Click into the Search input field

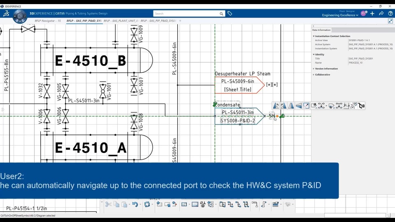(186, 14)
